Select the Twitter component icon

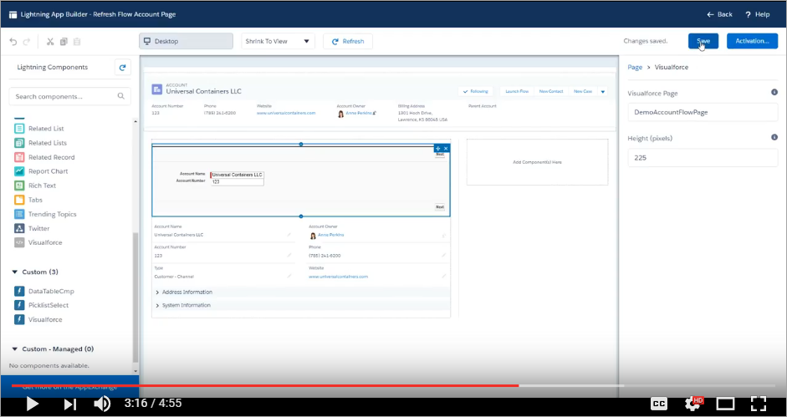pyautogui.click(x=19, y=228)
